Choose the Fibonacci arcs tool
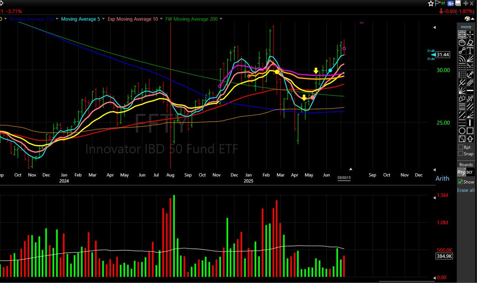 (x=461, y=59)
